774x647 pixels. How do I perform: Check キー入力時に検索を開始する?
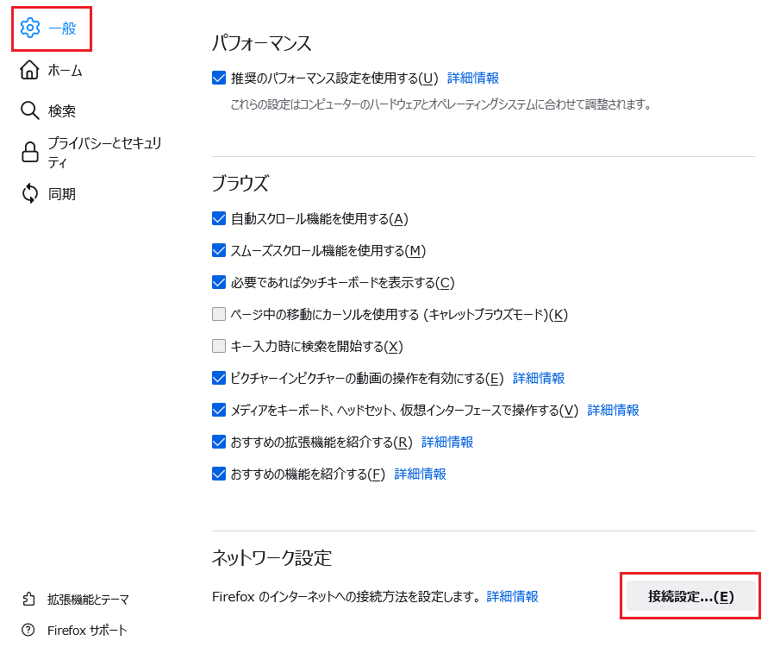click(x=219, y=346)
